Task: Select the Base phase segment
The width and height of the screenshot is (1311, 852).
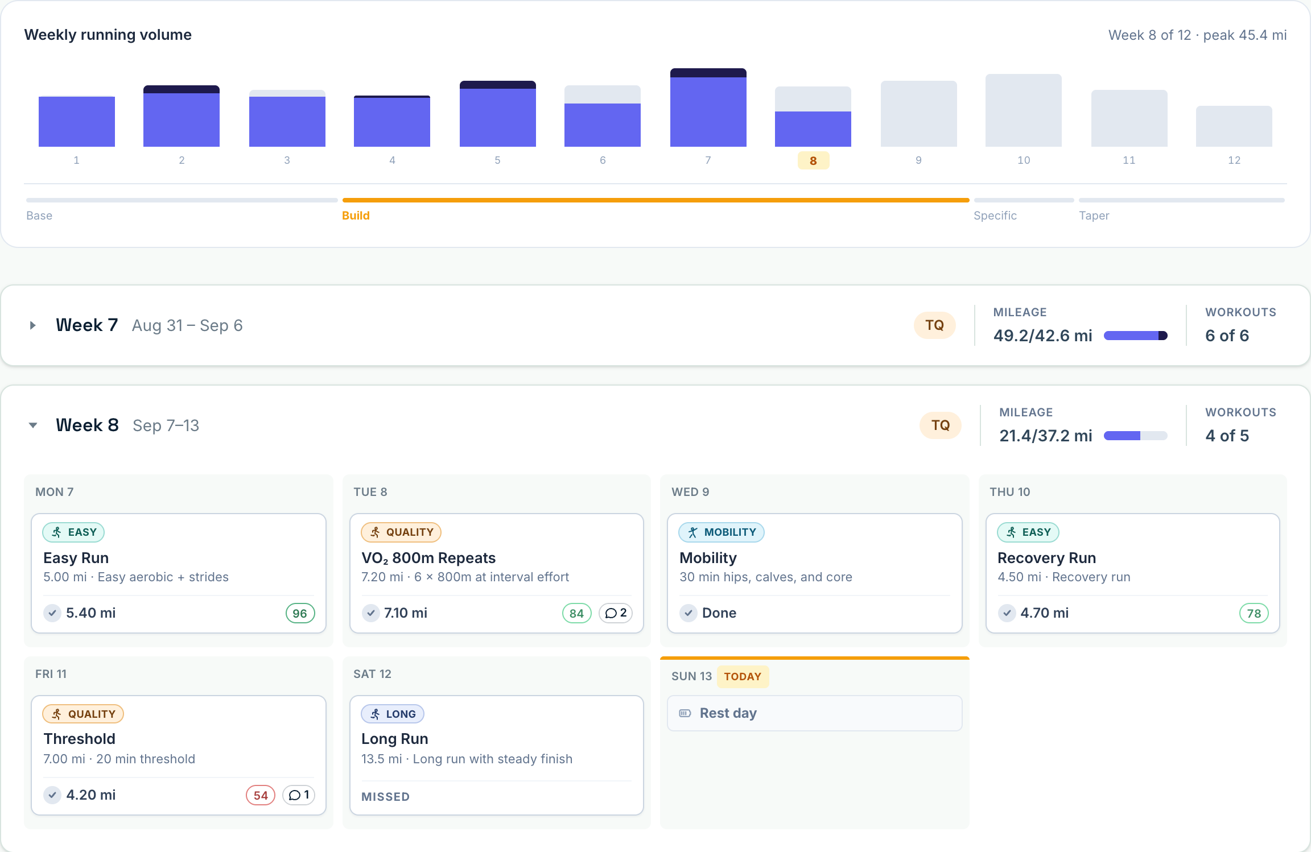Action: tap(182, 209)
